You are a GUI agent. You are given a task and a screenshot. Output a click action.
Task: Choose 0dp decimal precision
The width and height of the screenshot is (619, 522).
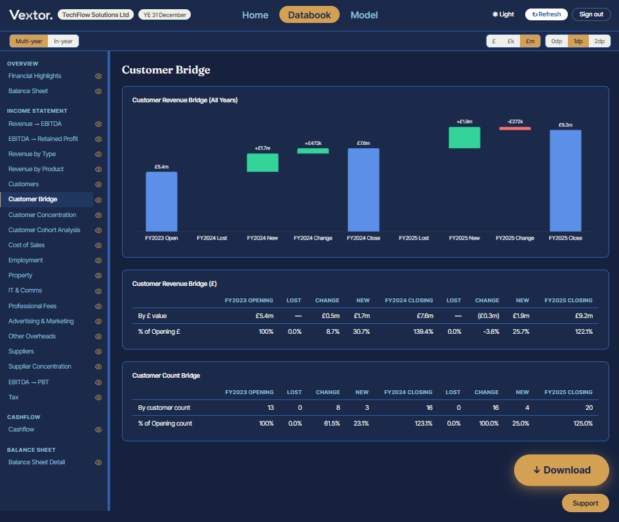[x=557, y=41]
